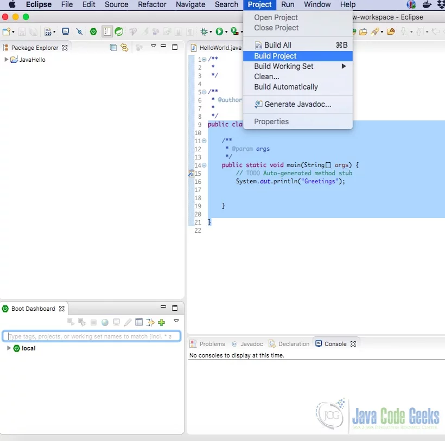The width and height of the screenshot is (445, 441).
Task: Click the Boot Dashboard open browser globe icon
Action: [105, 322]
